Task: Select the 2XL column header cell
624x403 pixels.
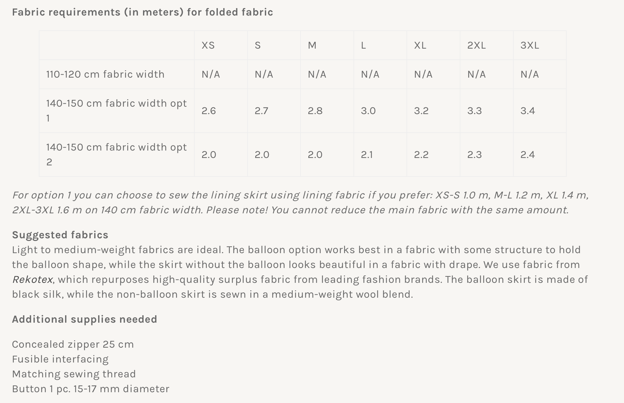Action: [476, 45]
